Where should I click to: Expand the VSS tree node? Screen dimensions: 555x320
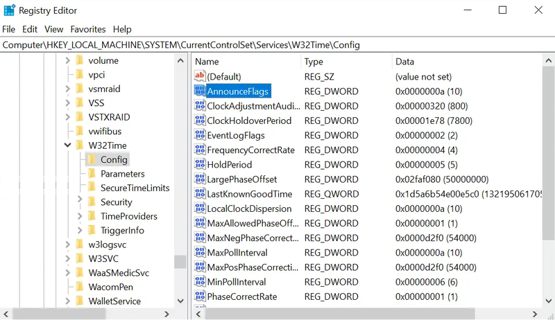67,103
